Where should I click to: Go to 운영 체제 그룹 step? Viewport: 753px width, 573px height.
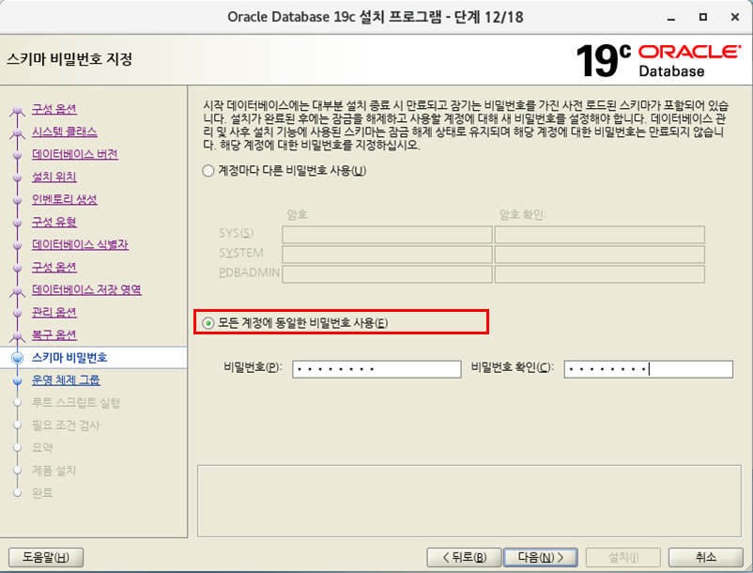pyautogui.click(x=66, y=379)
